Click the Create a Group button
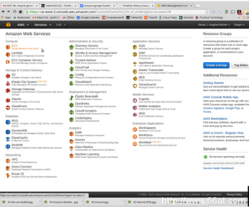Image resolution: width=249 pixels, height=207 pixels. pyautogui.click(x=216, y=65)
